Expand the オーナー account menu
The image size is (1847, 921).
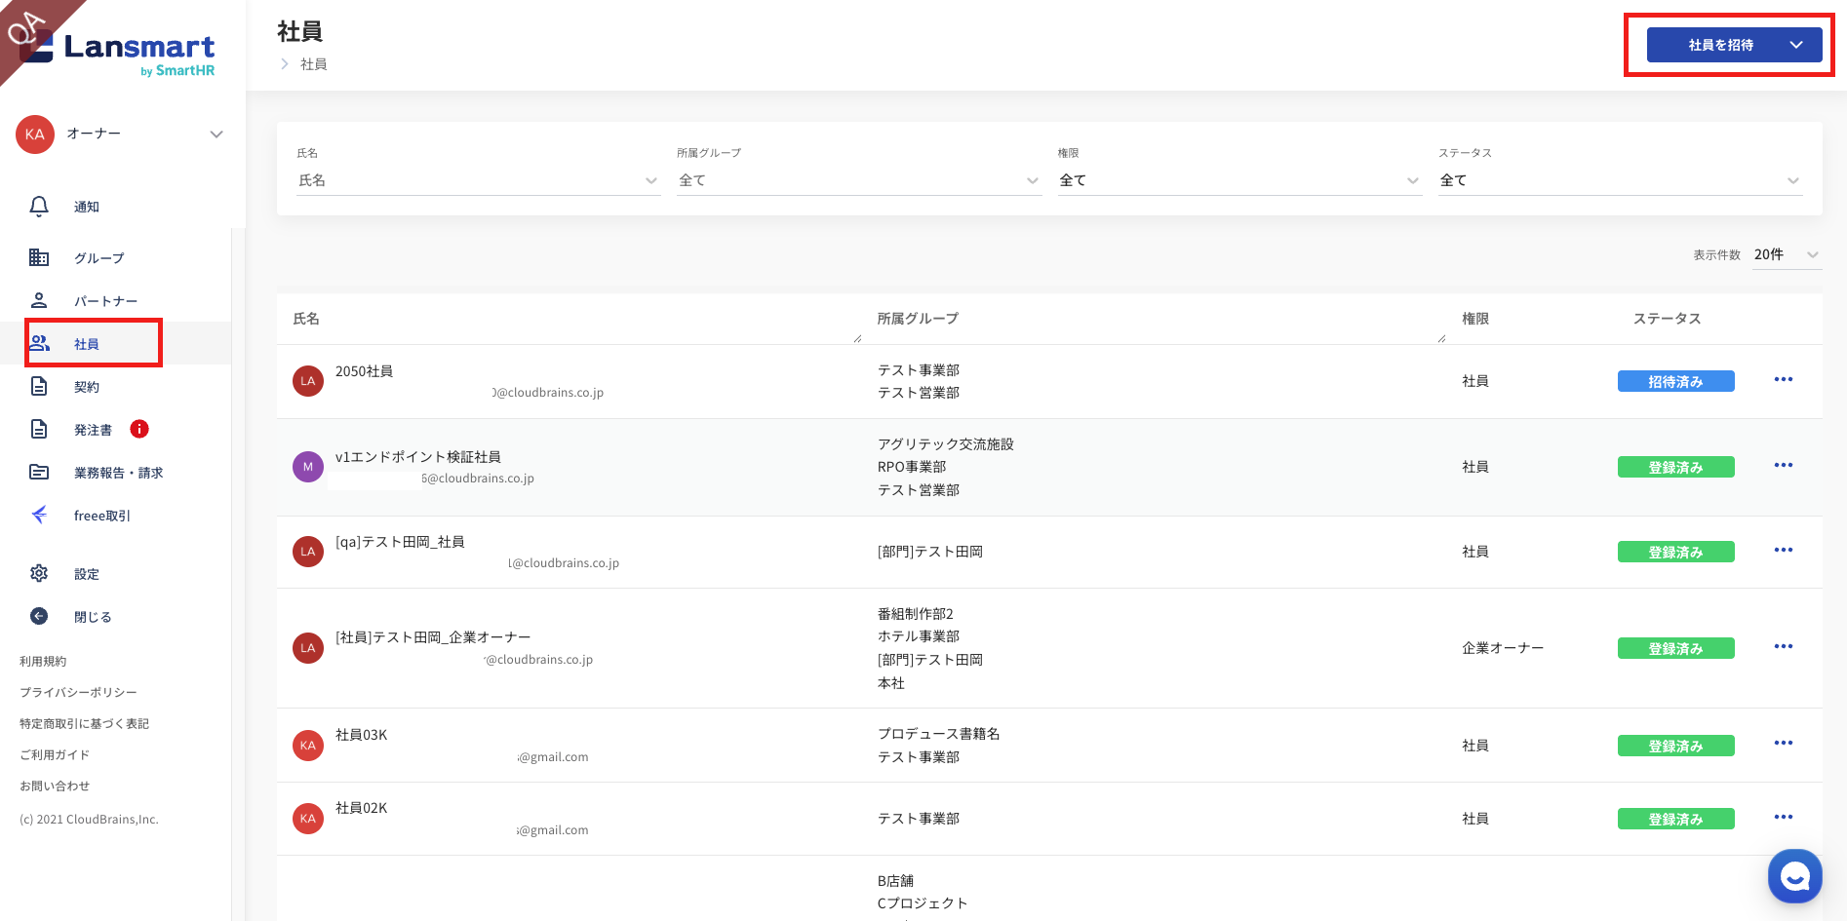[x=216, y=134]
